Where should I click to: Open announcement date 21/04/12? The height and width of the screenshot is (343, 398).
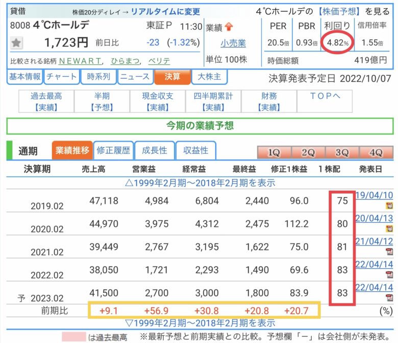(x=374, y=241)
